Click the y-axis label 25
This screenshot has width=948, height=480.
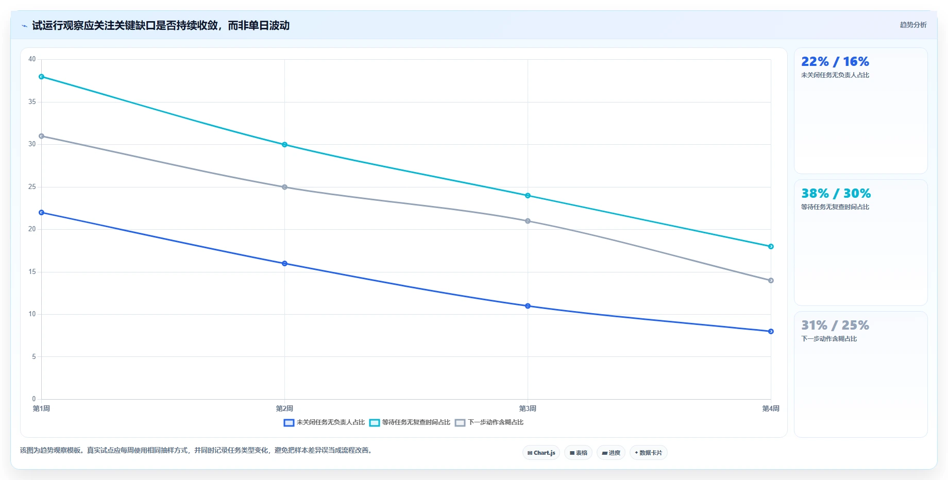point(32,187)
